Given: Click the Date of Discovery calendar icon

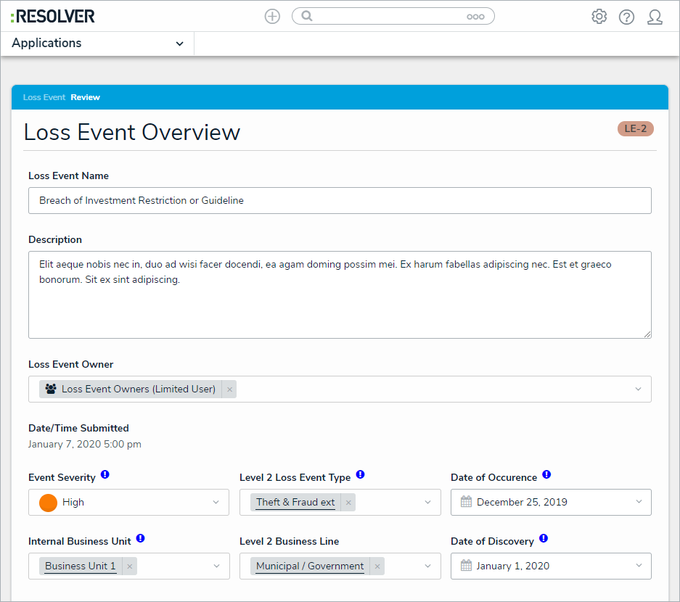Looking at the screenshot, I should (466, 566).
